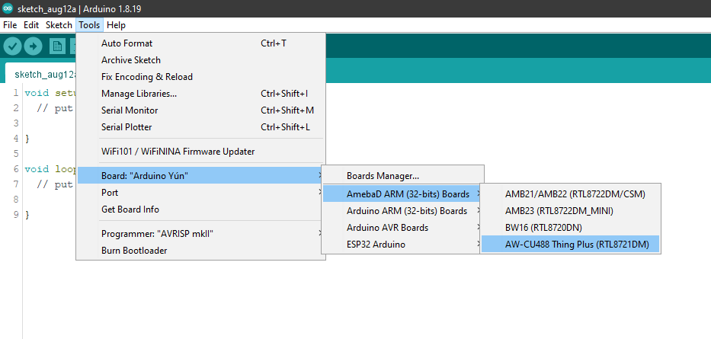
Task: Click the closing brace on line 4
Action: tap(27, 139)
